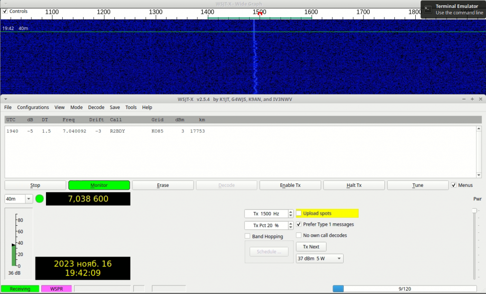Open the File menu
The width and height of the screenshot is (486, 294).
(x=8, y=107)
